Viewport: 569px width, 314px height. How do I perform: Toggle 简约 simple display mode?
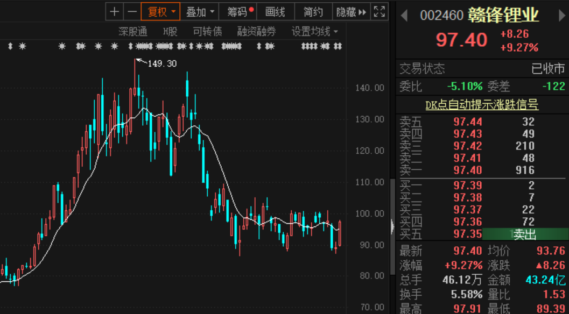coord(313,12)
